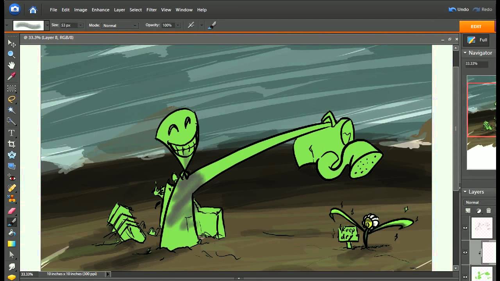
Task: Select the Cookie Cutter star tool
Action: 12,155
